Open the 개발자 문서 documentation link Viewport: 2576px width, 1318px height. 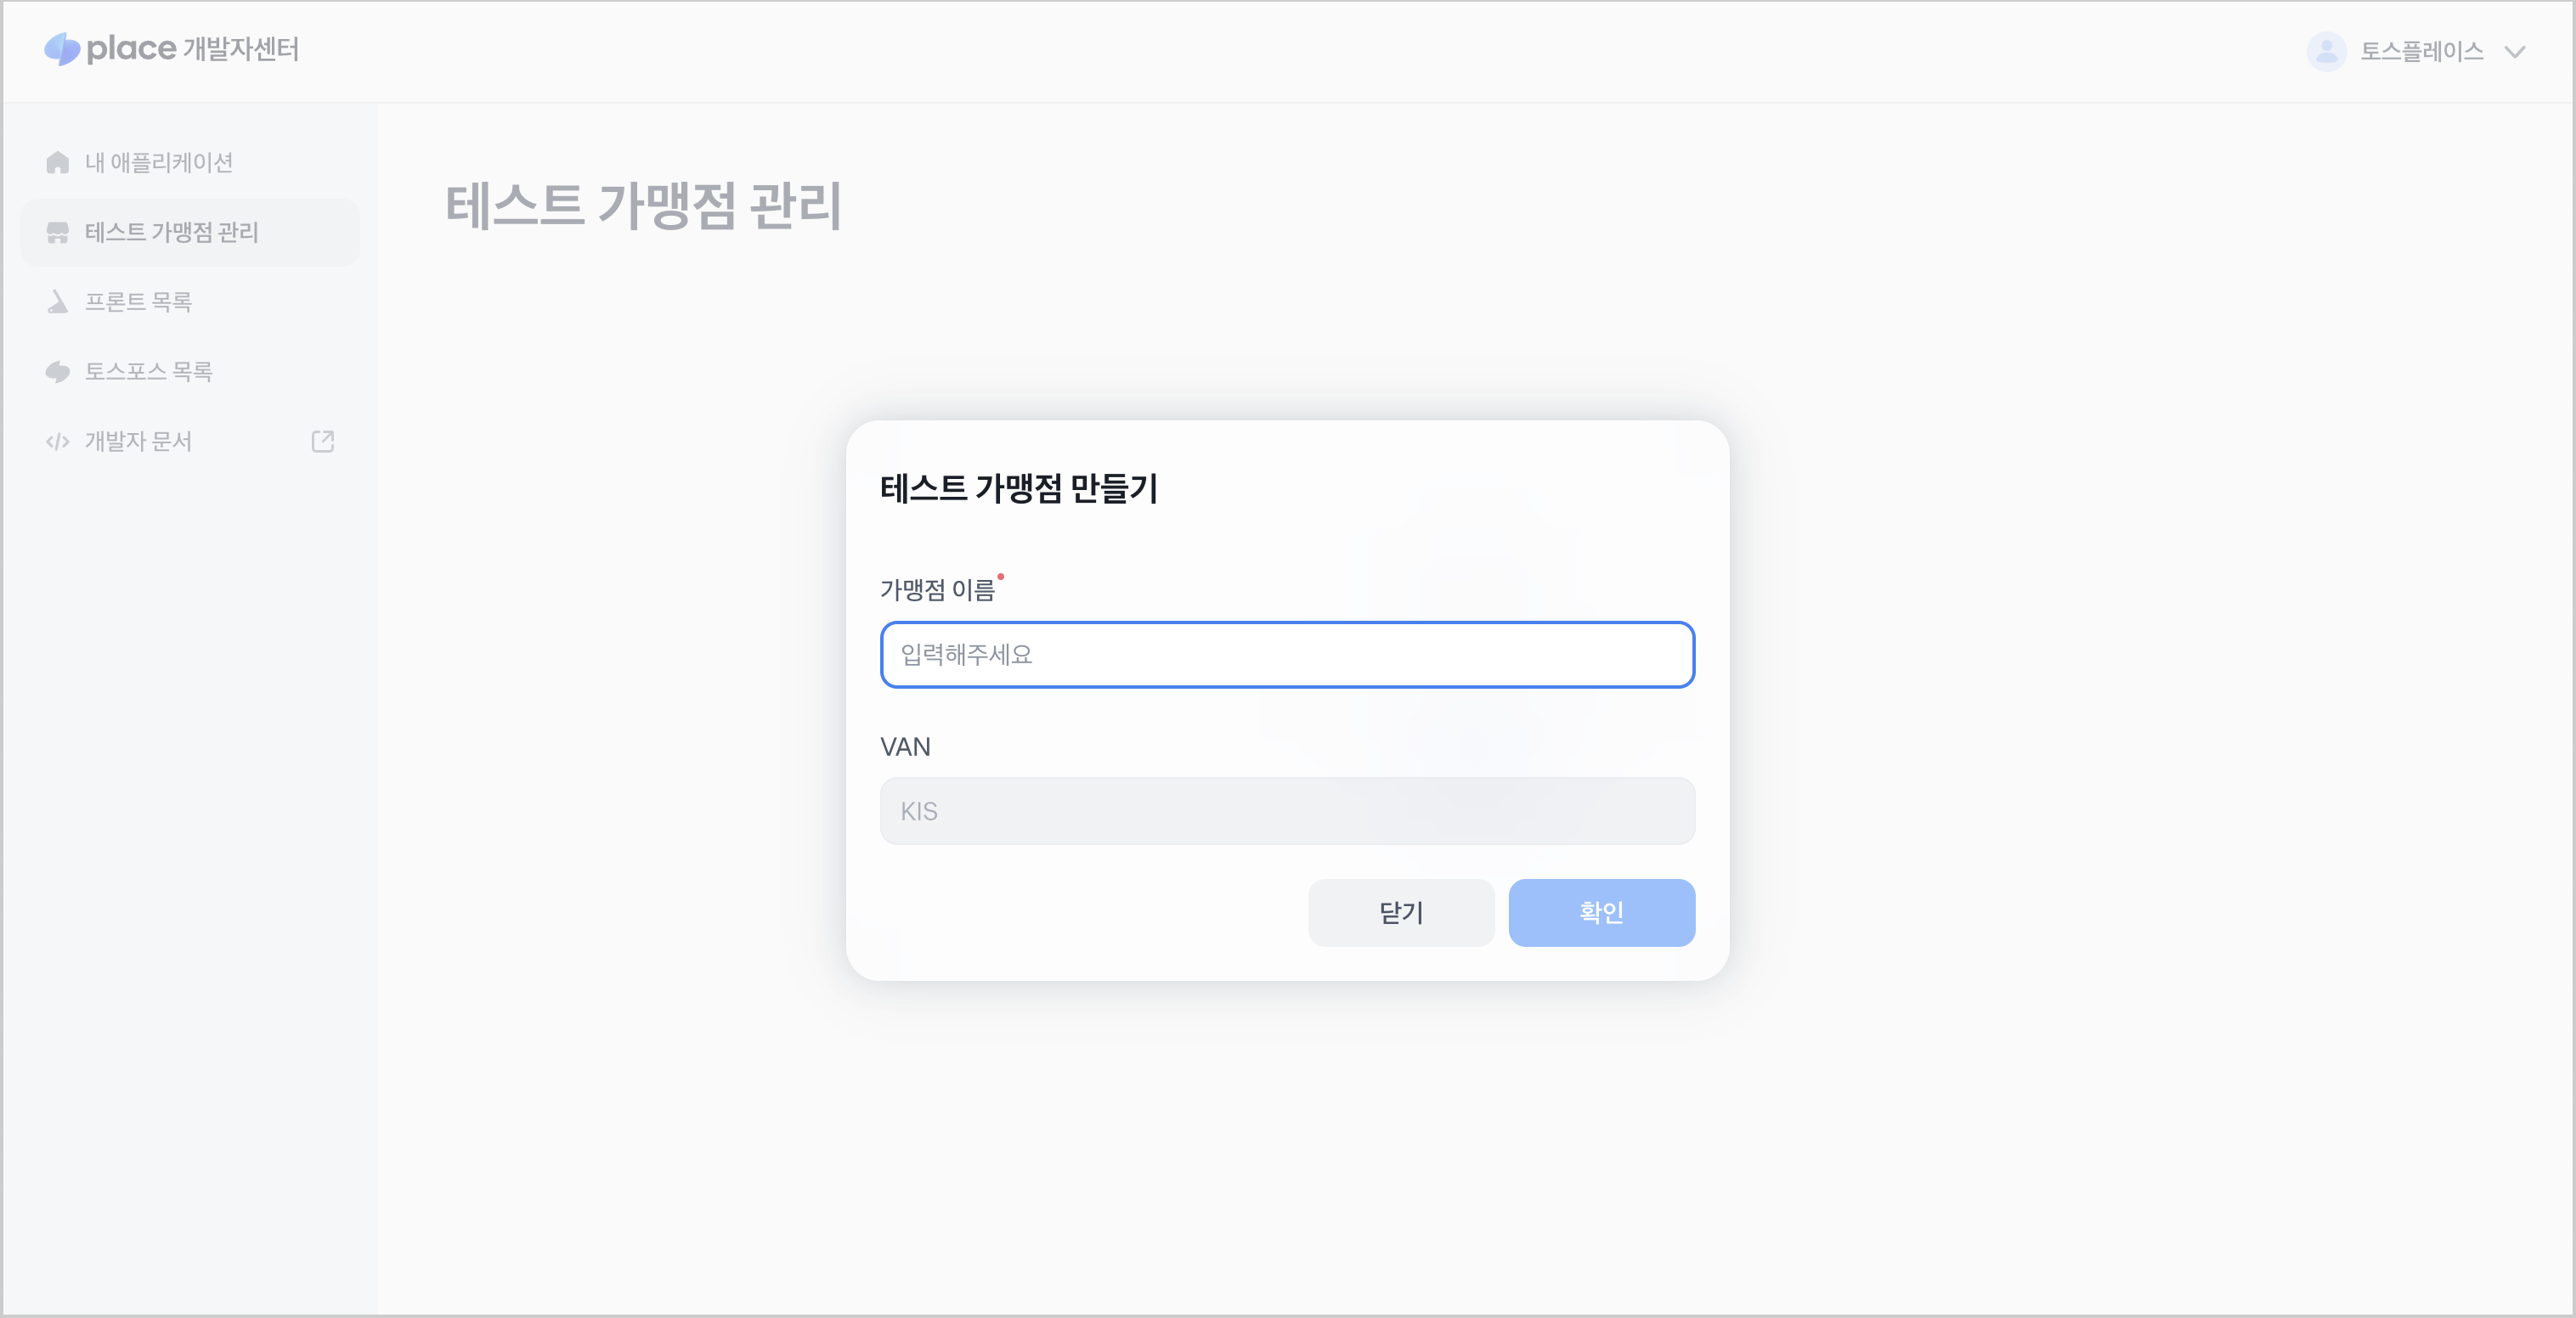pyautogui.click(x=139, y=441)
